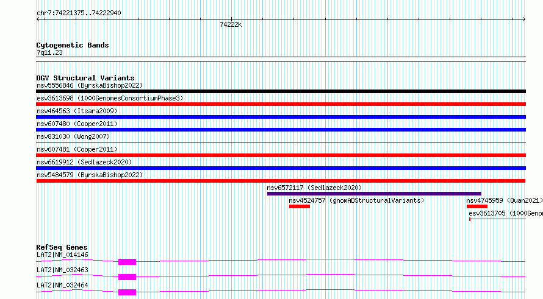The image size is (543, 299).
Task: Select the short red nsv4524757 bar
Action: click(x=300, y=206)
